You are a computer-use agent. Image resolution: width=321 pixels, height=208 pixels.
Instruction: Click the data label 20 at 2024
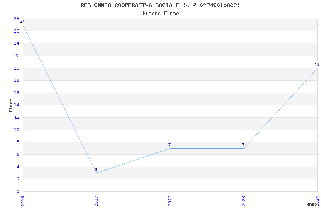pyautogui.click(x=317, y=65)
